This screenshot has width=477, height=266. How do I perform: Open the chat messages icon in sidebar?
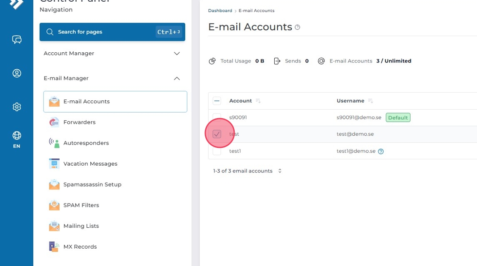coord(17,40)
